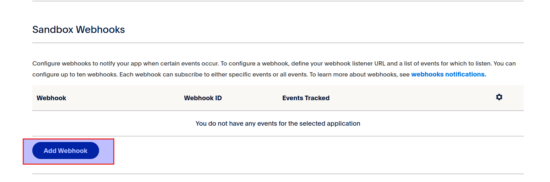The width and height of the screenshot is (550, 182).
Task: Click the phrase 'specific events or all events'
Action: (264, 75)
